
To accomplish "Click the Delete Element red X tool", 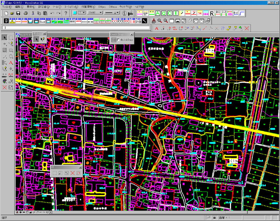I will (5, 87).
